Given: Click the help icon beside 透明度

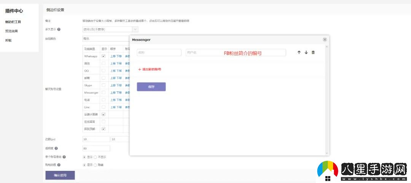Looking at the screenshot, I should 56,149.
